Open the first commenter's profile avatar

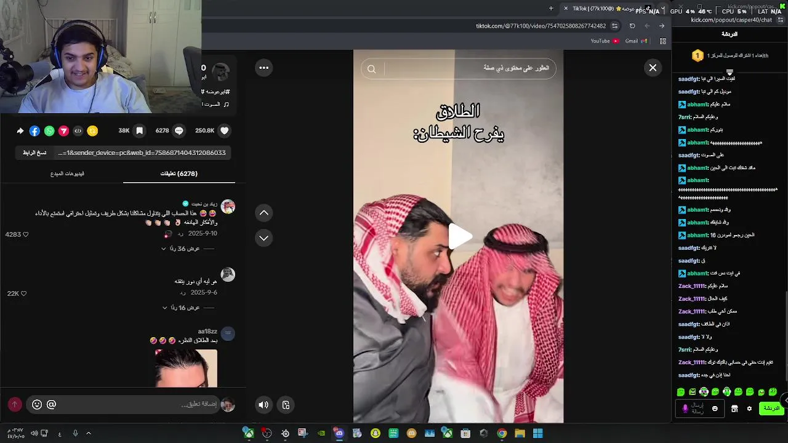[x=228, y=207]
